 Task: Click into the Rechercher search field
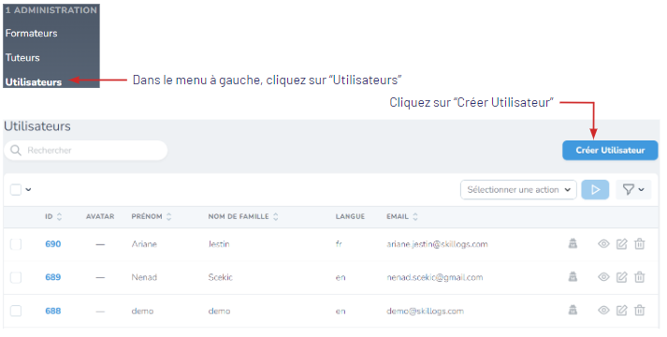[86, 150]
